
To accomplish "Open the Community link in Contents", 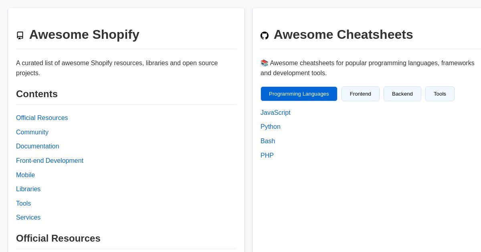I will [32, 132].
